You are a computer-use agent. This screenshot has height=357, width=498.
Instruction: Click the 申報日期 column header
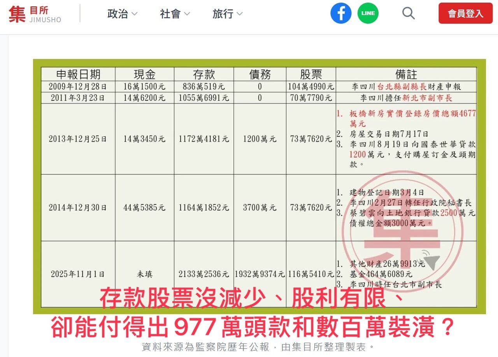[x=78, y=74]
